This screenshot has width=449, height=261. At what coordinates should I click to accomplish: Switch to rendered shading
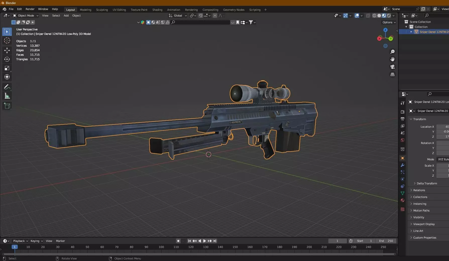pyautogui.click(x=389, y=16)
